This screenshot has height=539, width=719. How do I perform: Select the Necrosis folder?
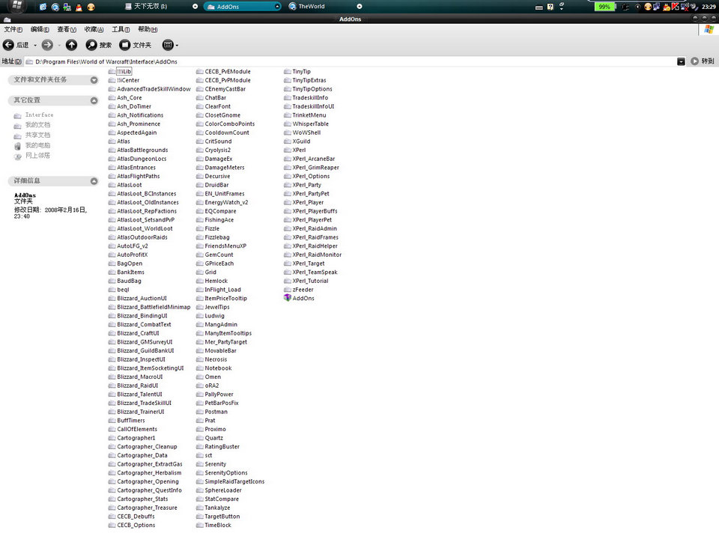(x=211, y=359)
